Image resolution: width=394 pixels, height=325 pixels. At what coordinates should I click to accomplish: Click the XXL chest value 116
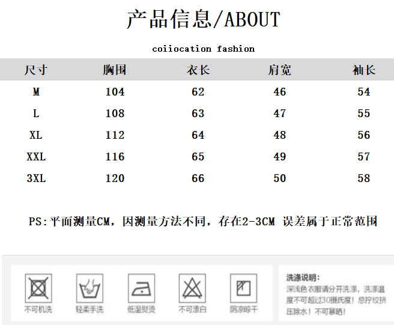[x=115, y=157]
